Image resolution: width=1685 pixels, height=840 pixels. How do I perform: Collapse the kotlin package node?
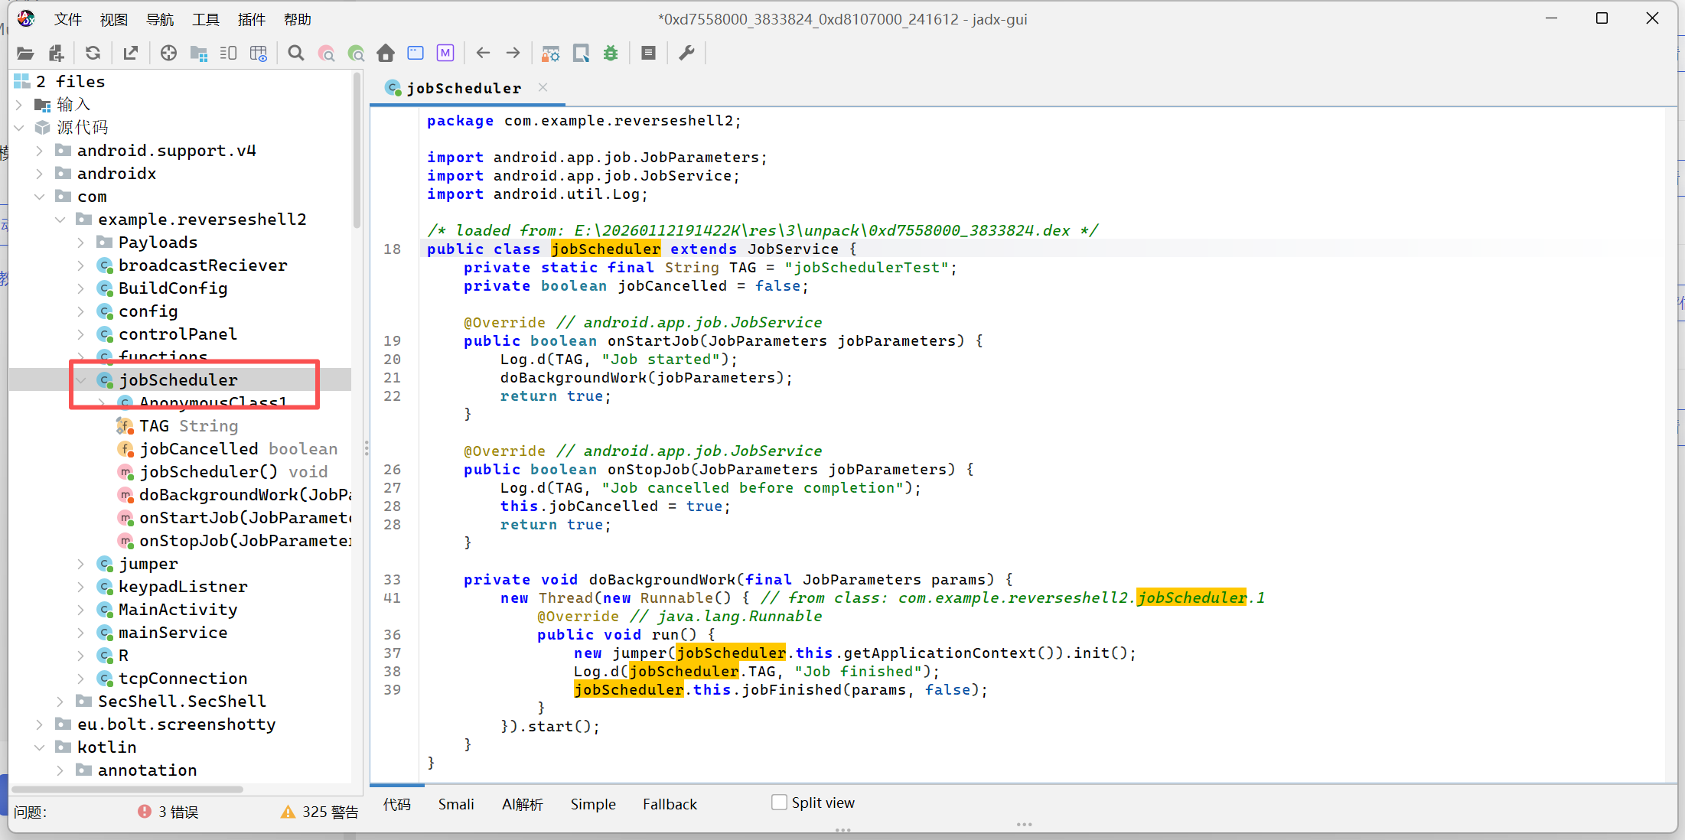click(40, 747)
